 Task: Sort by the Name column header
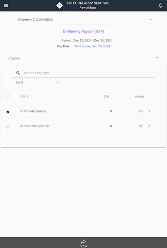pyautogui.click(x=25, y=96)
